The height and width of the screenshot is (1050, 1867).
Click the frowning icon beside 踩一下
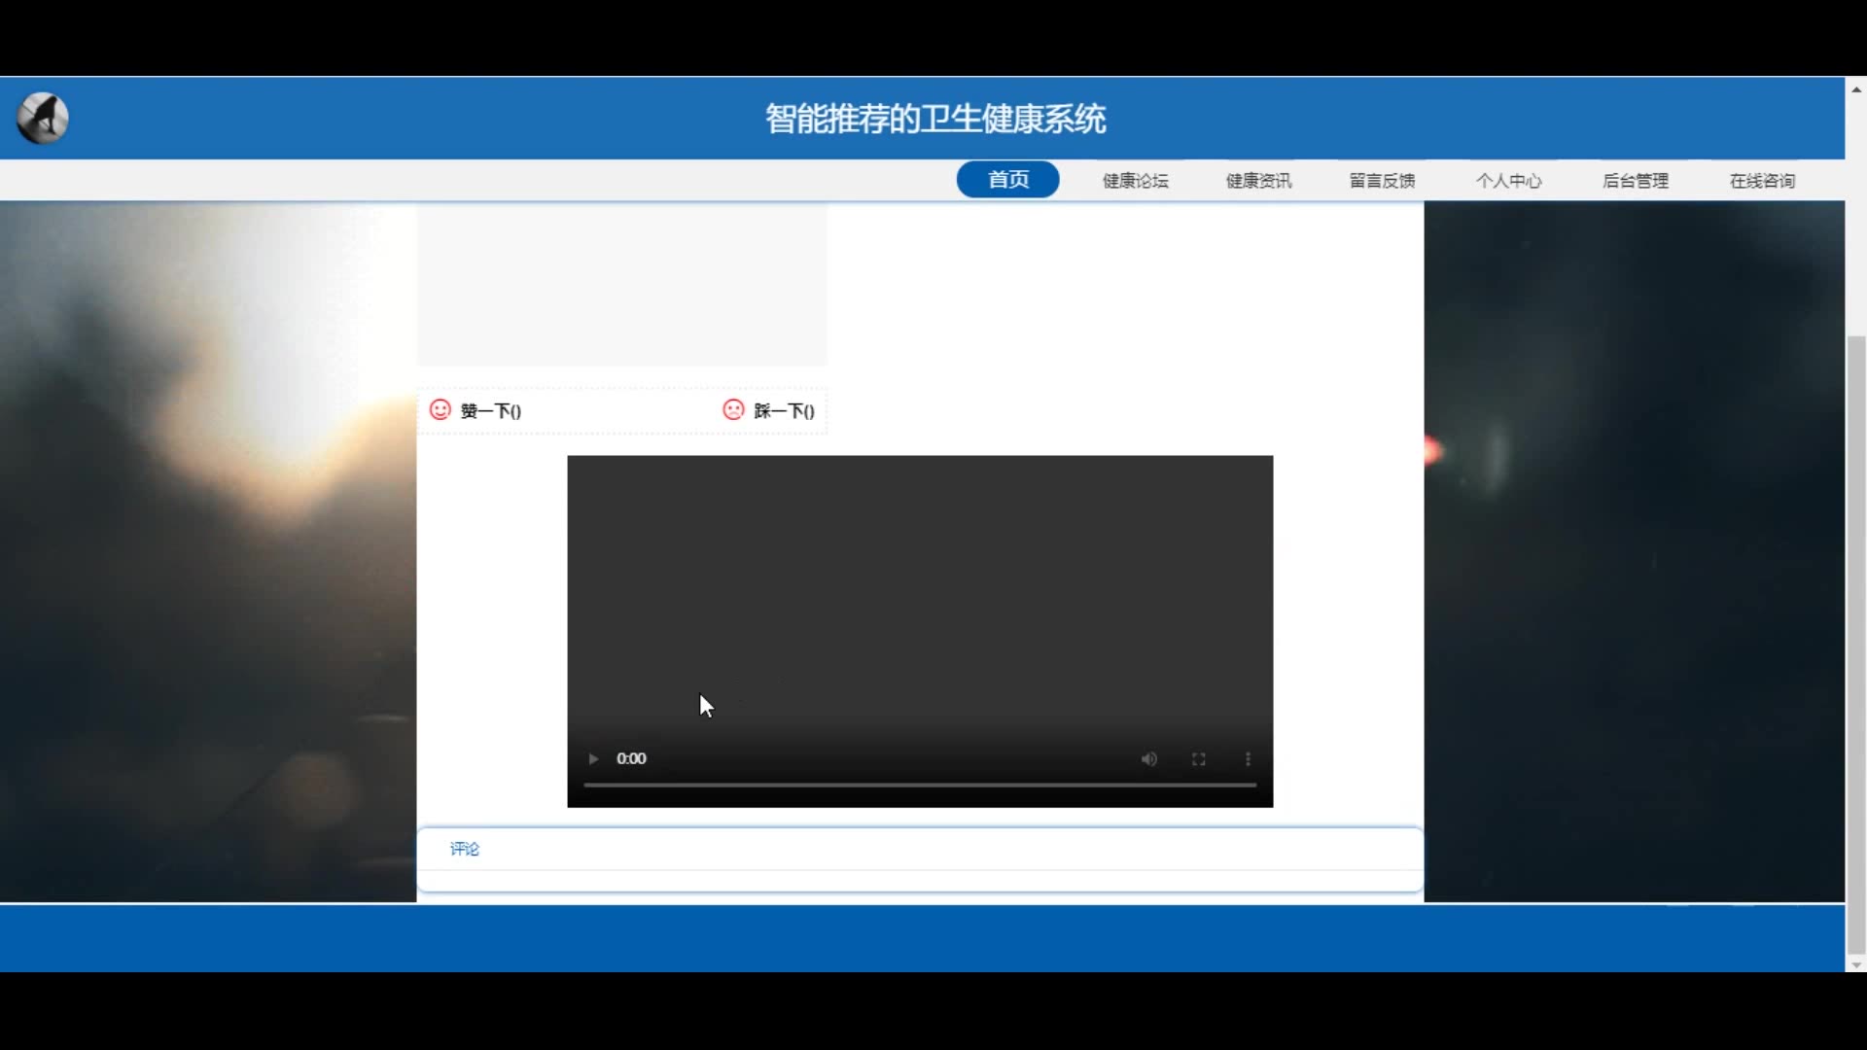click(x=733, y=409)
